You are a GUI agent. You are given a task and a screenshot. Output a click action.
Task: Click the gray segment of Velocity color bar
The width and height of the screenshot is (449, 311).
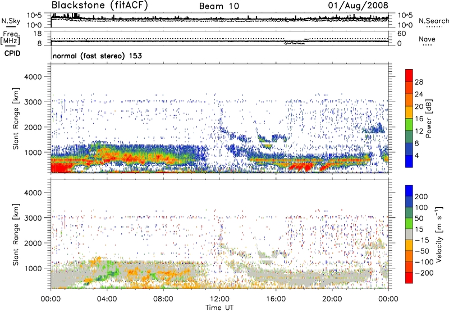click(409, 234)
